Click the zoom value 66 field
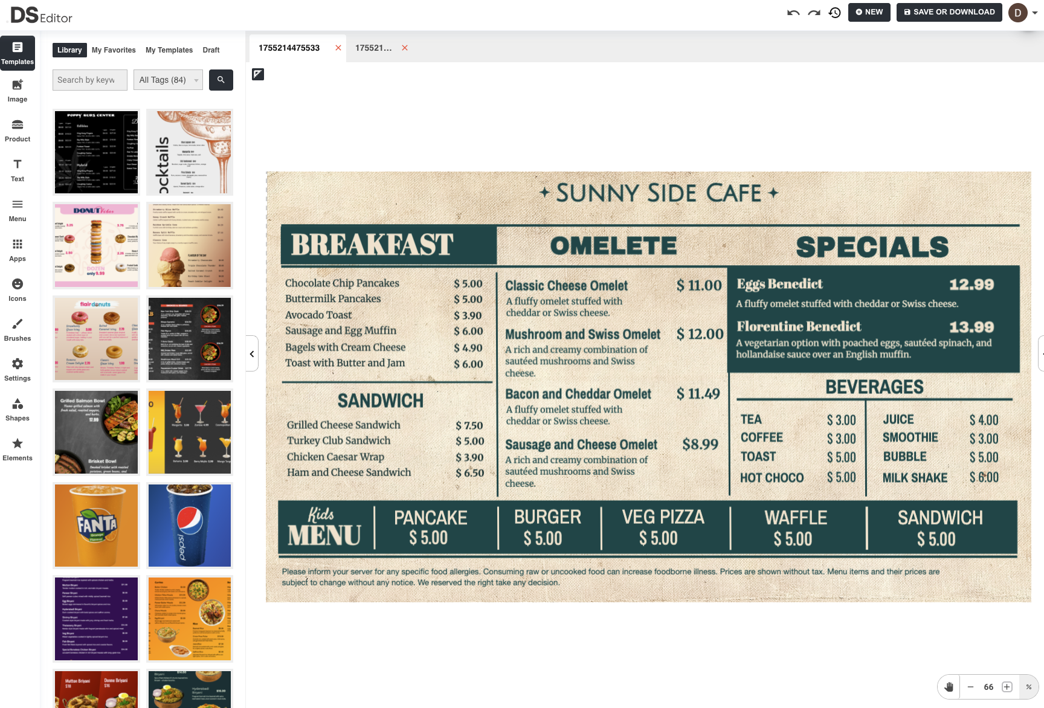The image size is (1044, 708). (988, 687)
